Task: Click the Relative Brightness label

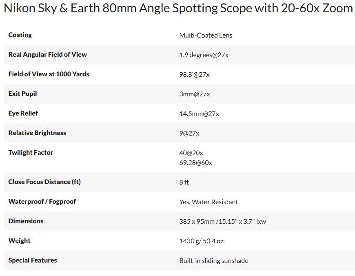Action: pos(37,133)
